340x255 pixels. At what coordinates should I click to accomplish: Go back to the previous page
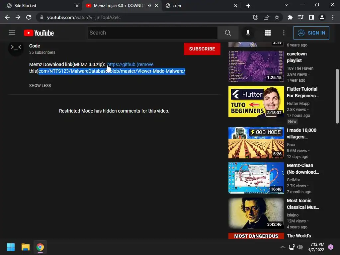(x=7, y=17)
